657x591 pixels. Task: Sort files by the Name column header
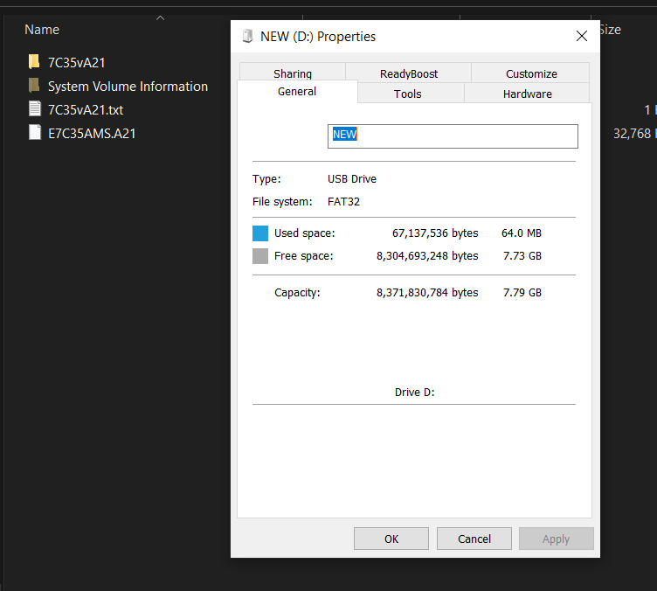coord(42,30)
